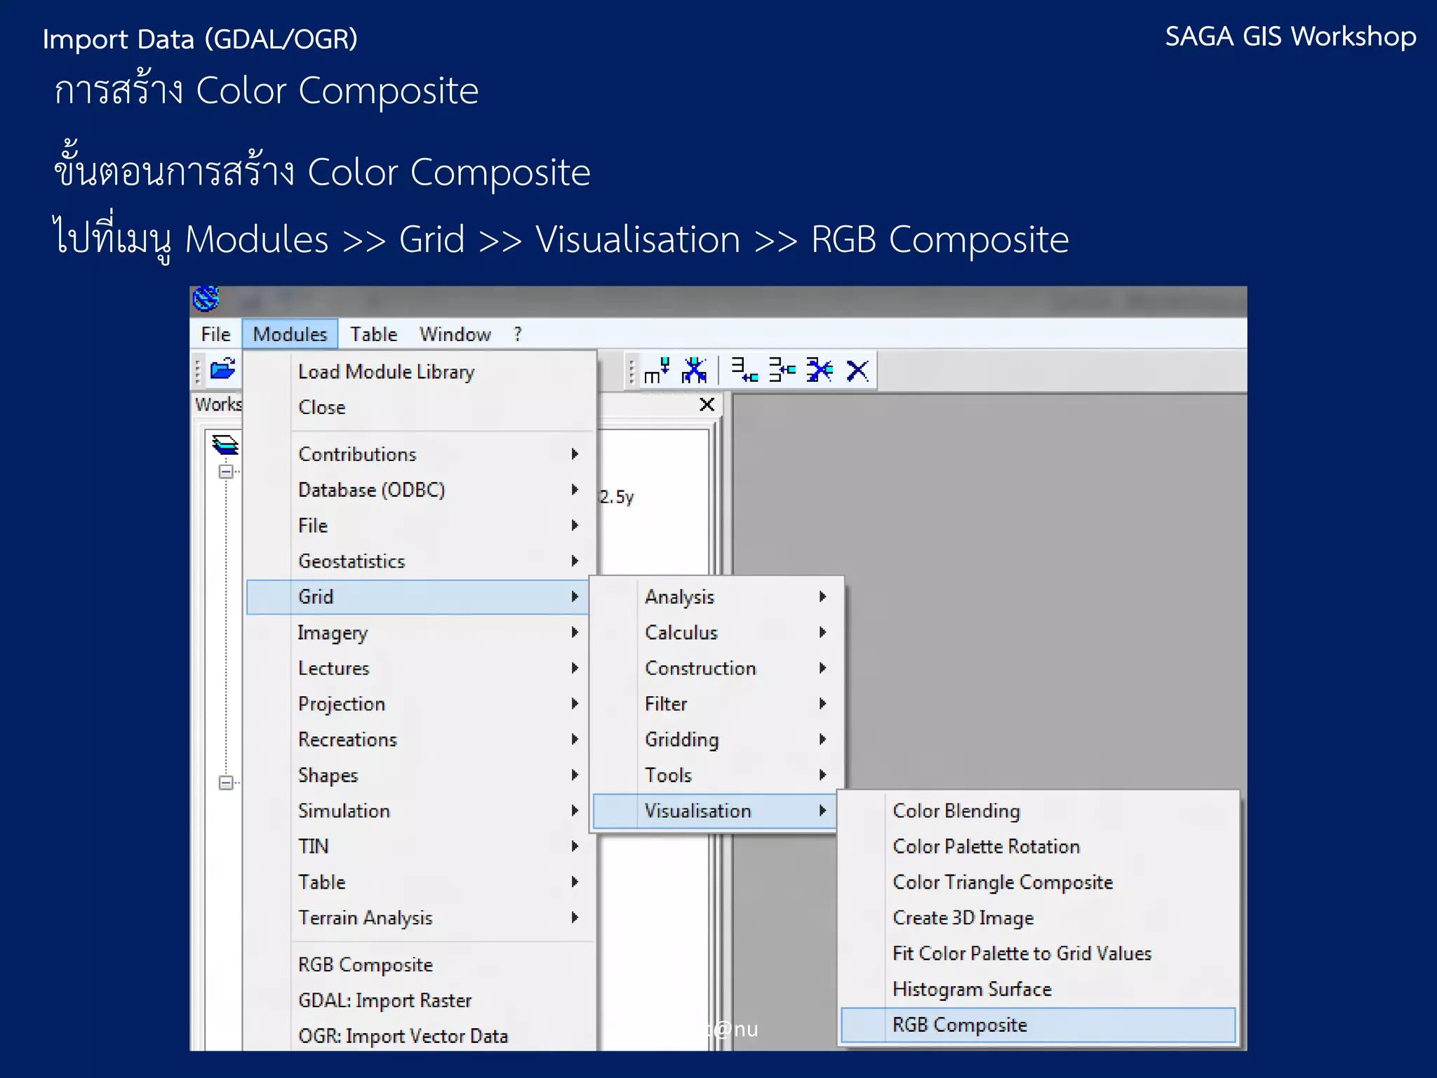This screenshot has height=1078, width=1437.
Task: Click the first module toolbar icon with arrow
Action: [657, 370]
